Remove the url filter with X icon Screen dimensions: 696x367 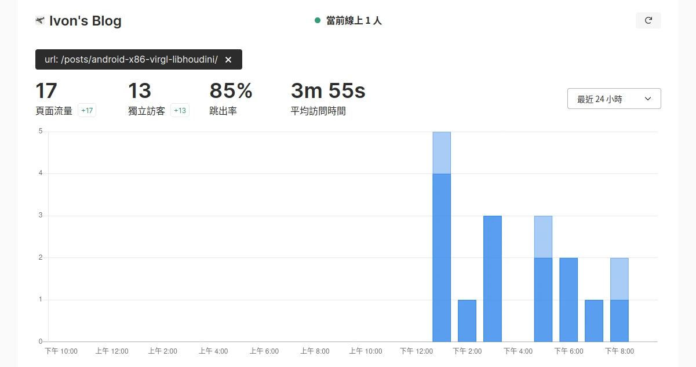228,60
